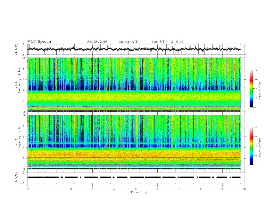Click the "8" tick on the time axis
The image size is (275, 212).
[x=201, y=189]
